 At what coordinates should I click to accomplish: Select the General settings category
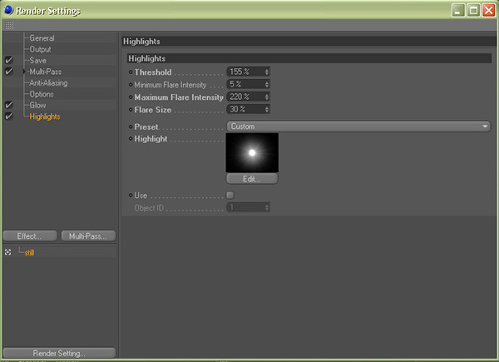(42, 38)
